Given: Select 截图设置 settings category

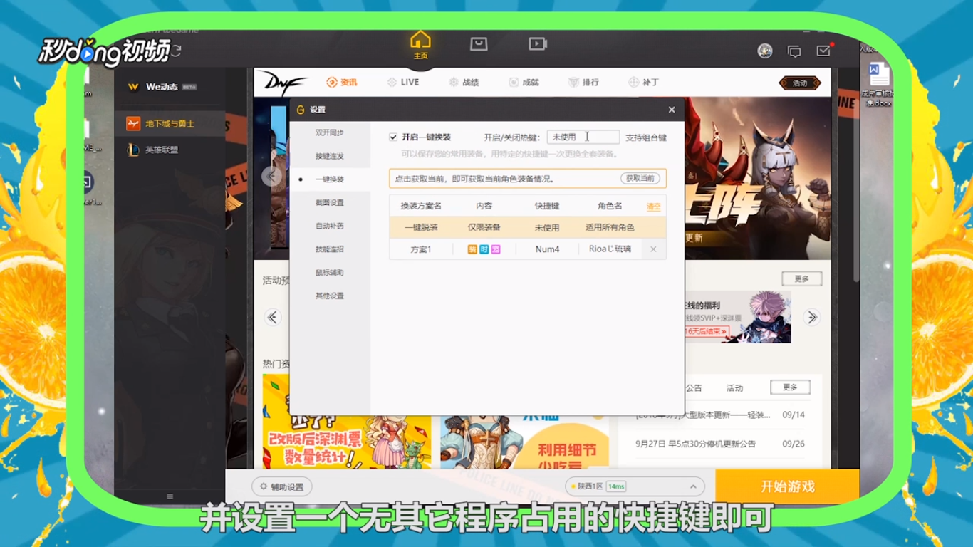Looking at the screenshot, I should coord(330,203).
